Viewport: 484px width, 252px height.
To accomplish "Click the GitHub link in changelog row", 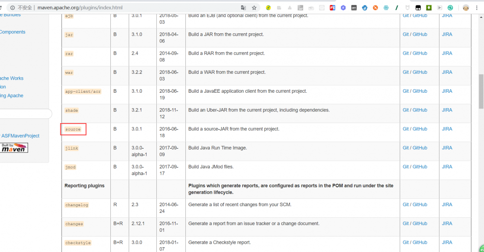I will point(420,205).
